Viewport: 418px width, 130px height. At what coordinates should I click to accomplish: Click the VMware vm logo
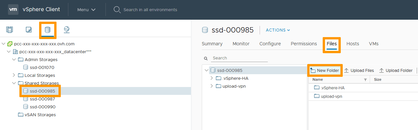[13, 10]
